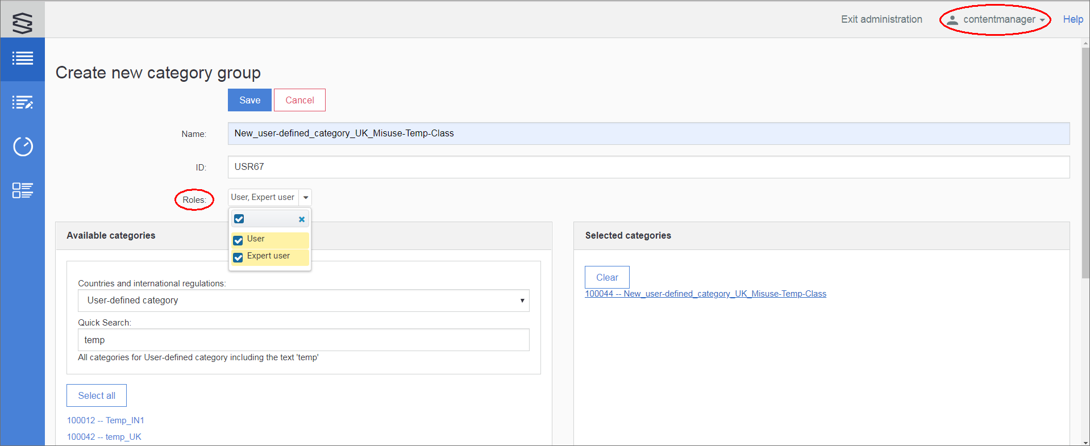
Task: Uncheck the User role checkbox
Action: point(238,240)
